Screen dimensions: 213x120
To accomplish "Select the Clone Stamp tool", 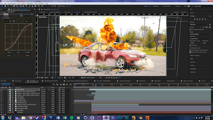I will [33, 6].
